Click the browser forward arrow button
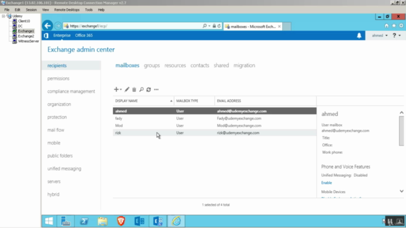Screen dimensions: 406x228 point(58,26)
